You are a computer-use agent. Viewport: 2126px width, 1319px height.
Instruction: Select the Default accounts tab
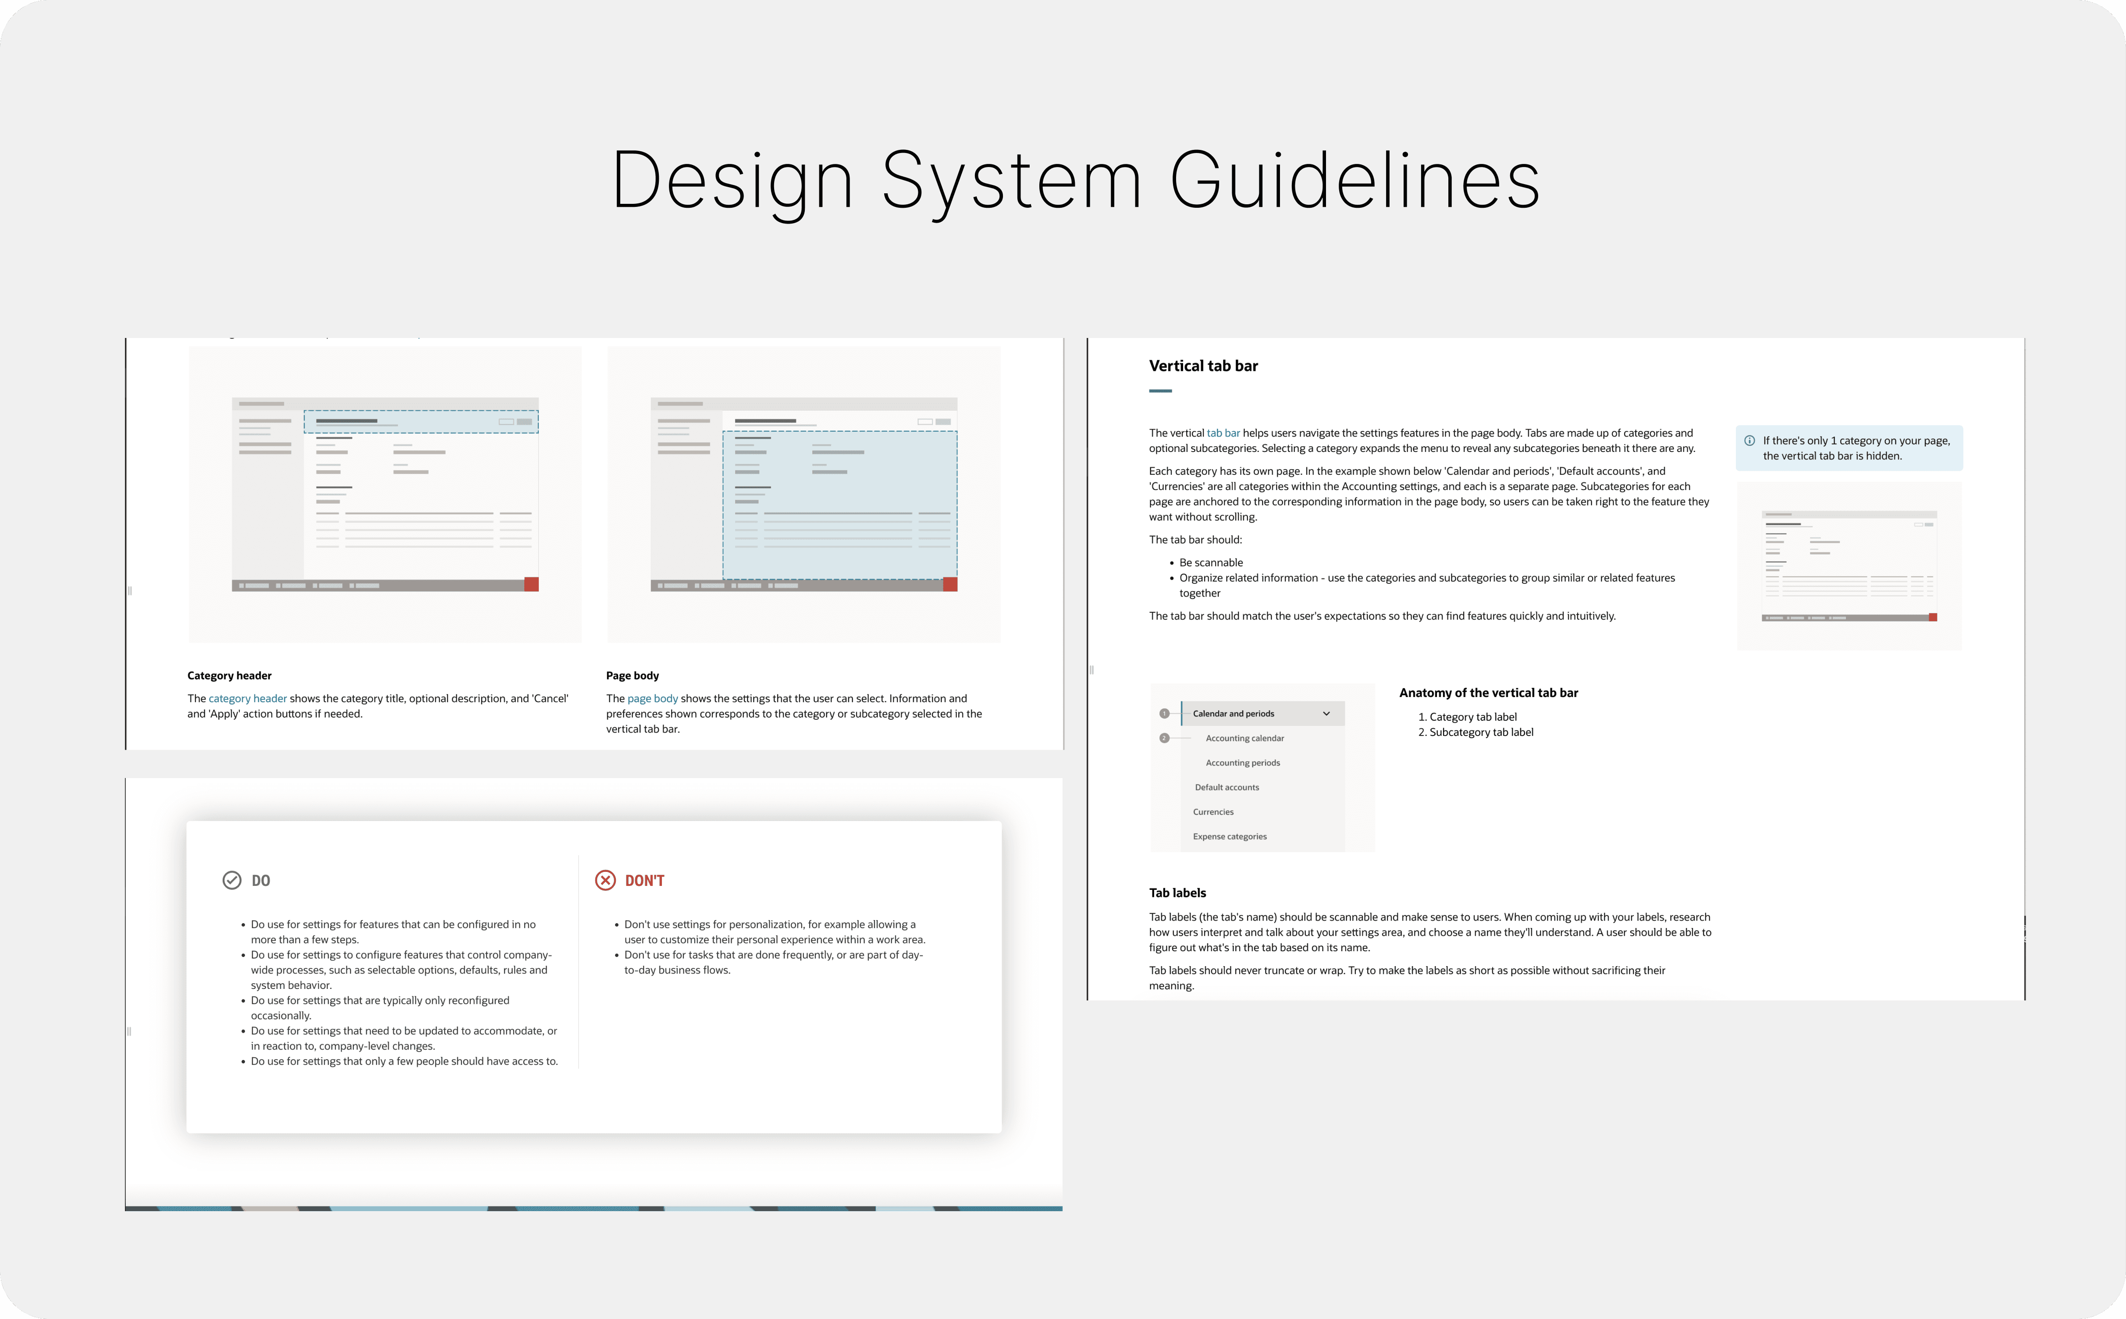click(x=1227, y=787)
